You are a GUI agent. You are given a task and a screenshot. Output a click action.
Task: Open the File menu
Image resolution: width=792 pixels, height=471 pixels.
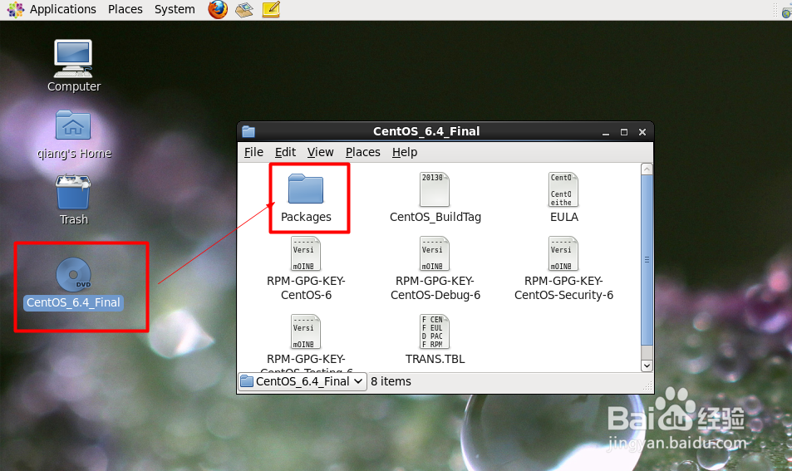click(253, 152)
